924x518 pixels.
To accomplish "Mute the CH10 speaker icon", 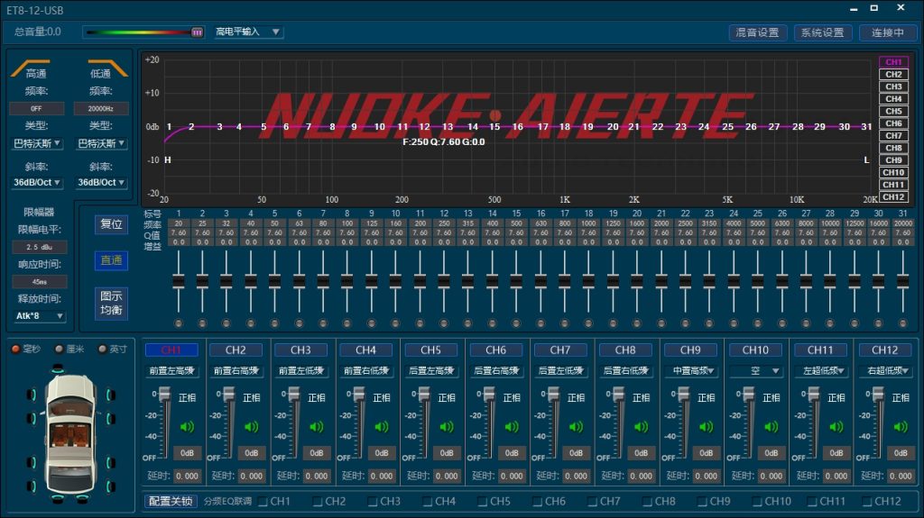I will [772, 427].
